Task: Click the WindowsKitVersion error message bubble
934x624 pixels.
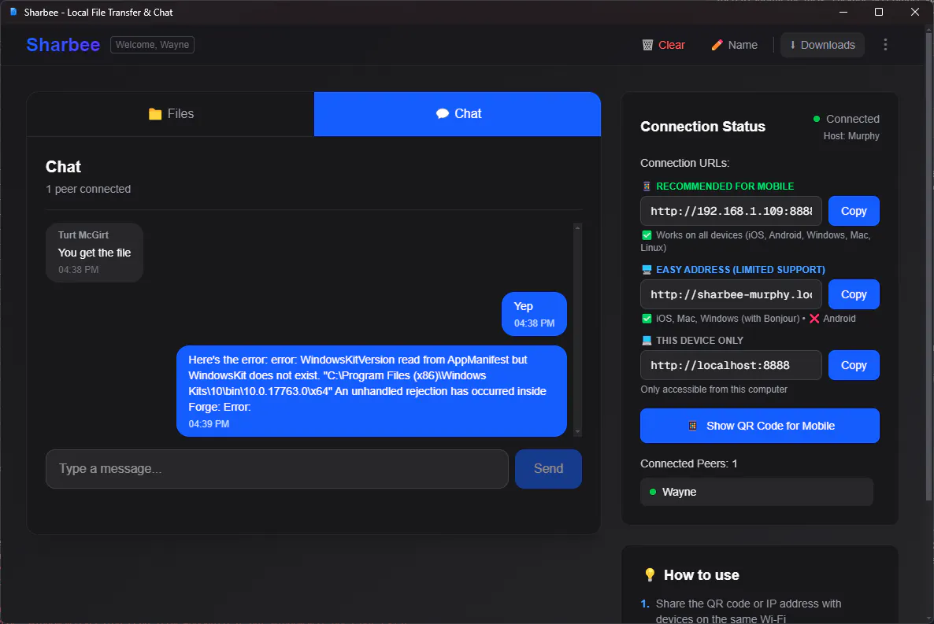Action: coord(372,391)
